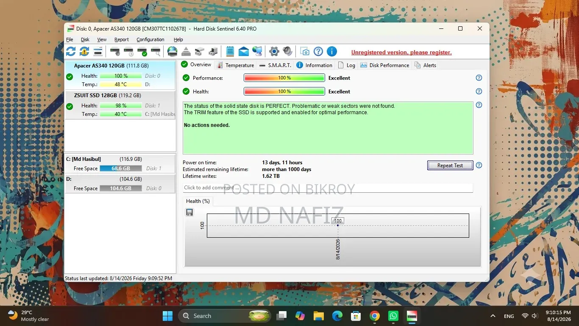The image size is (579, 326).
Task: Open WhatsApp from the taskbar
Action: (393, 316)
